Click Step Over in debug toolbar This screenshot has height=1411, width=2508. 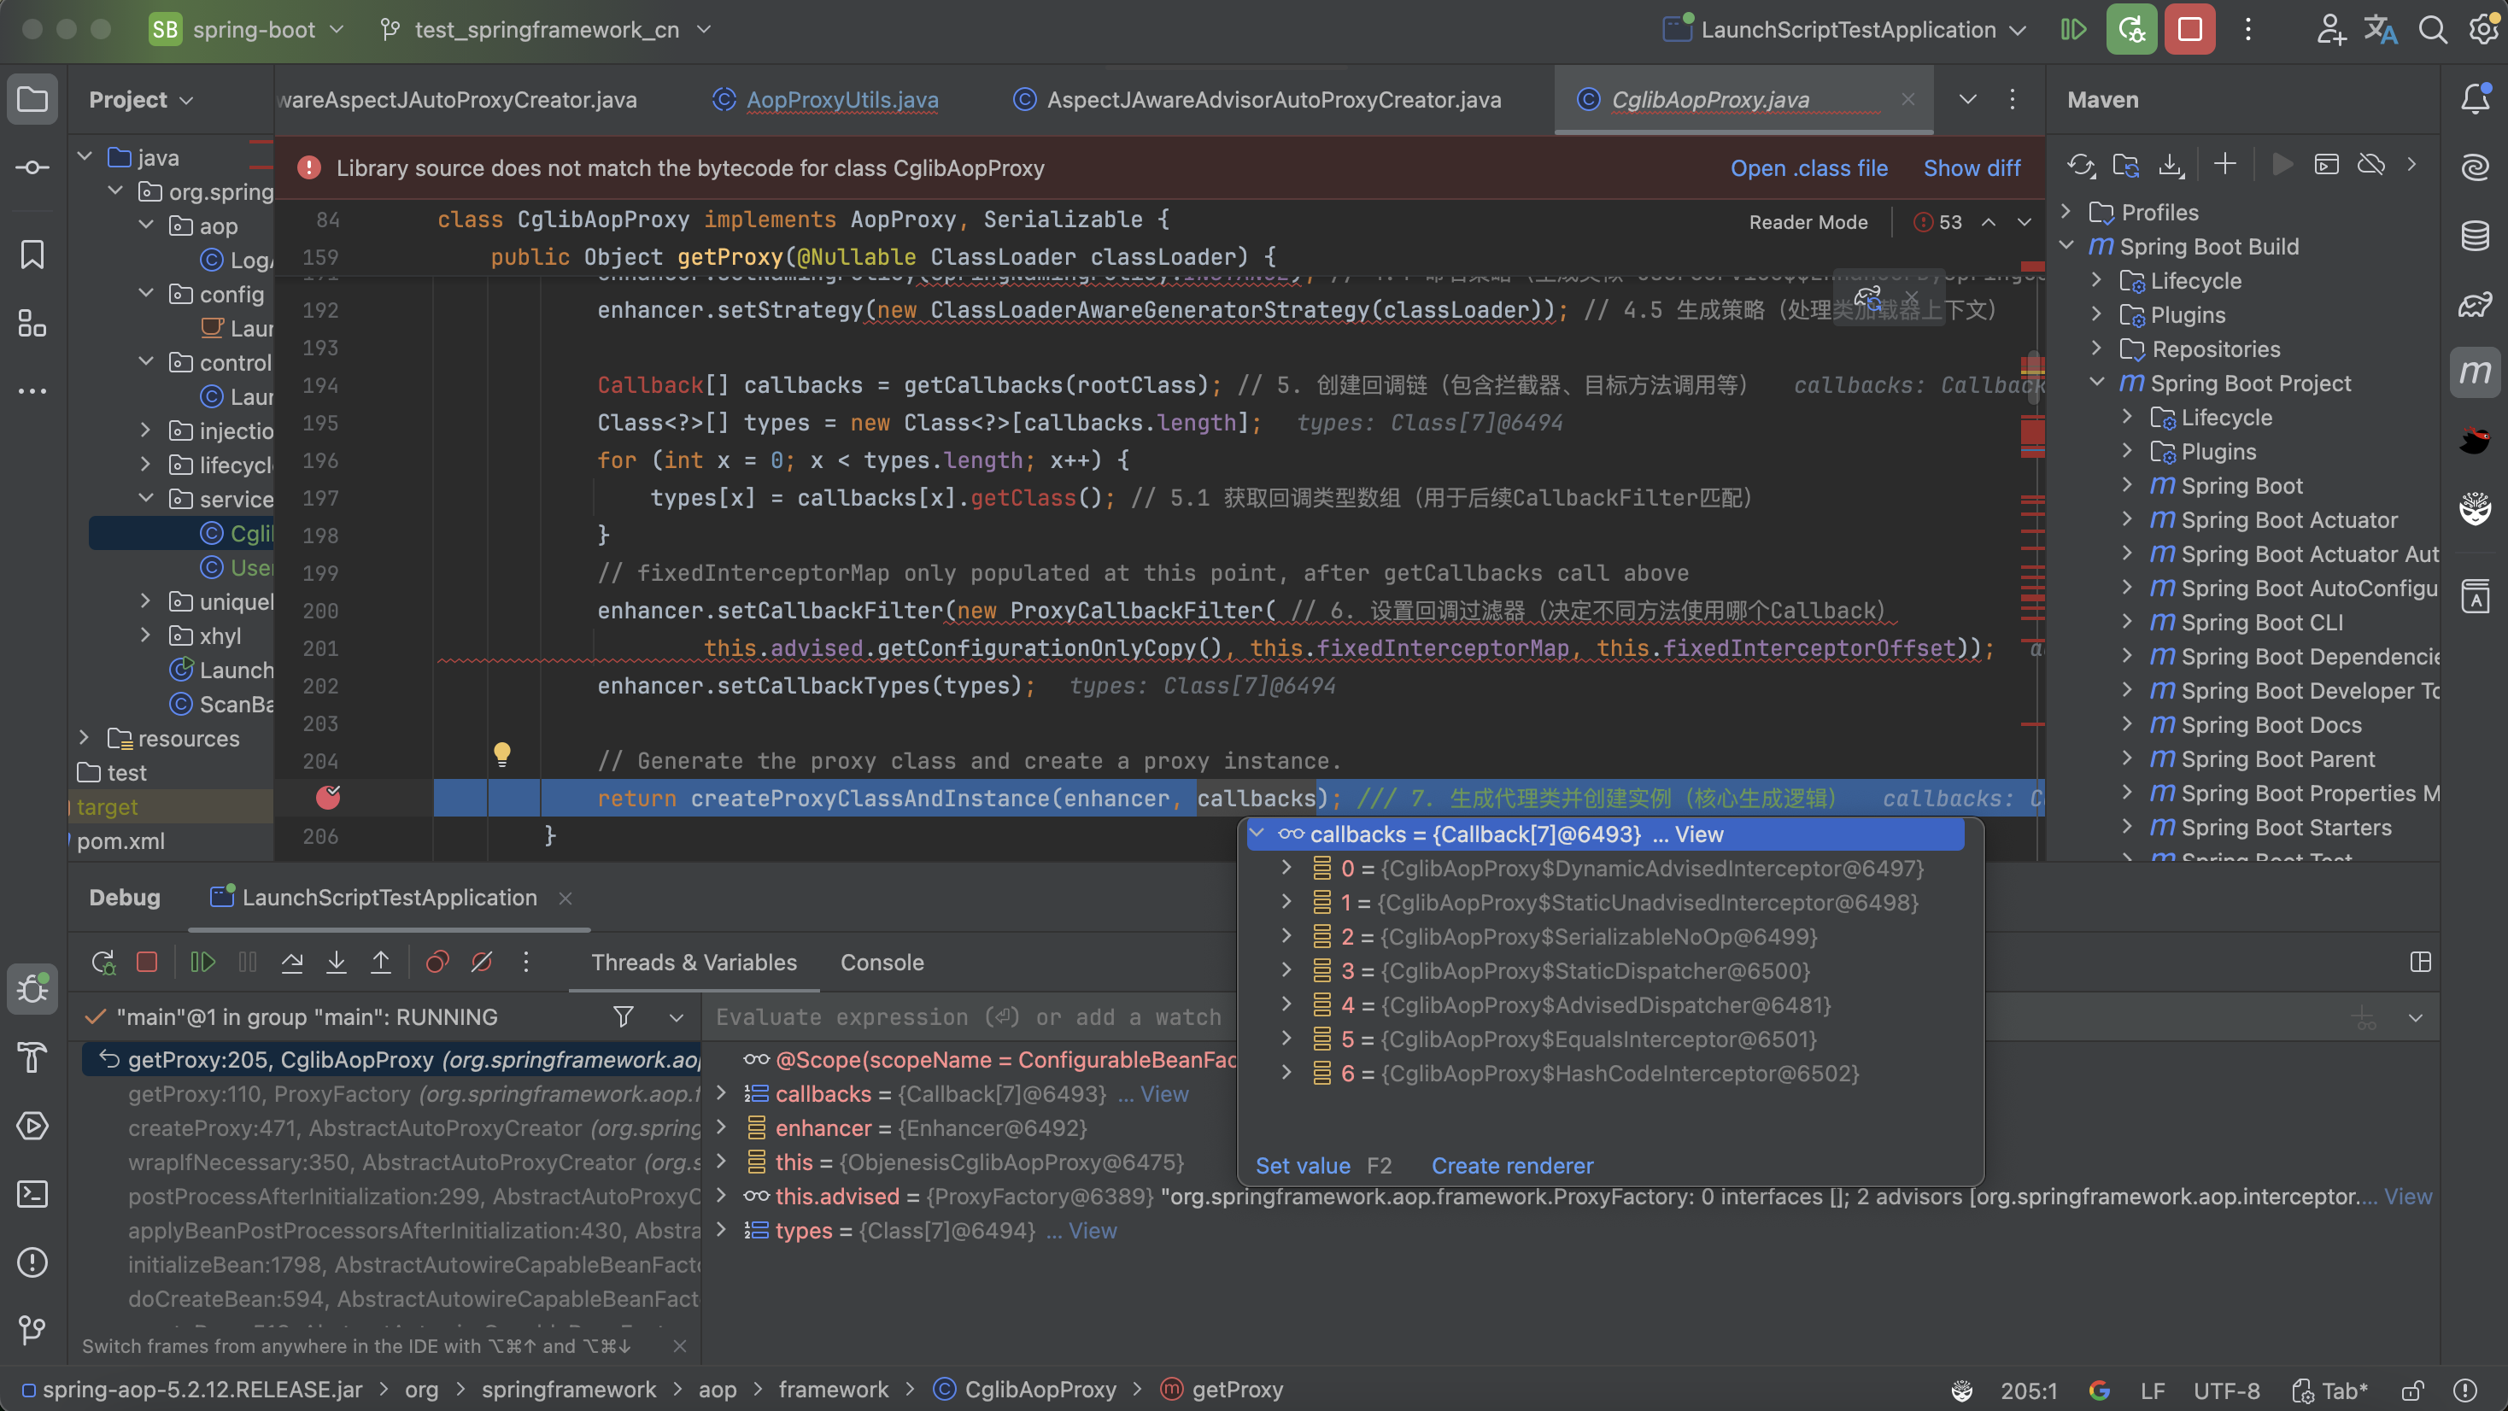tap(292, 962)
